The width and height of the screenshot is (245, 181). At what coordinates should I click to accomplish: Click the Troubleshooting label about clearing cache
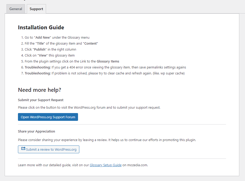click(37, 73)
